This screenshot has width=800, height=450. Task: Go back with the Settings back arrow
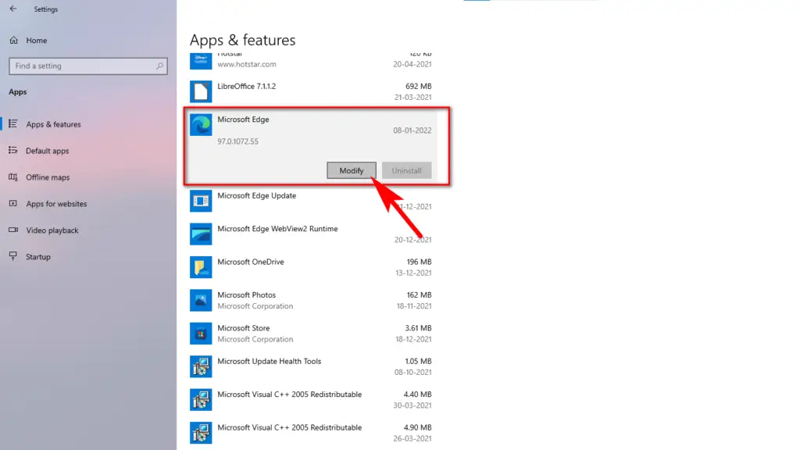point(13,9)
